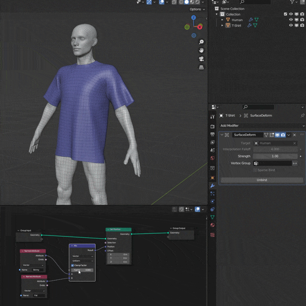Toggle SurfaceDeform show in viewport

[277, 135]
